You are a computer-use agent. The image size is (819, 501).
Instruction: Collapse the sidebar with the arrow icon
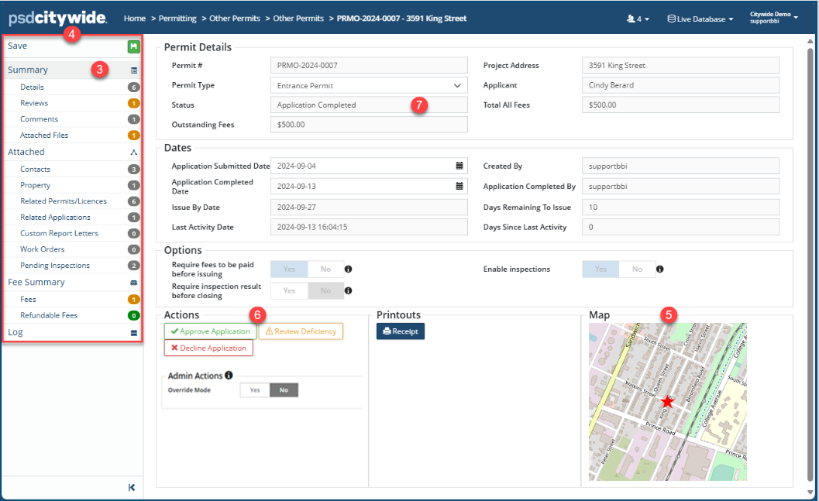(x=132, y=487)
